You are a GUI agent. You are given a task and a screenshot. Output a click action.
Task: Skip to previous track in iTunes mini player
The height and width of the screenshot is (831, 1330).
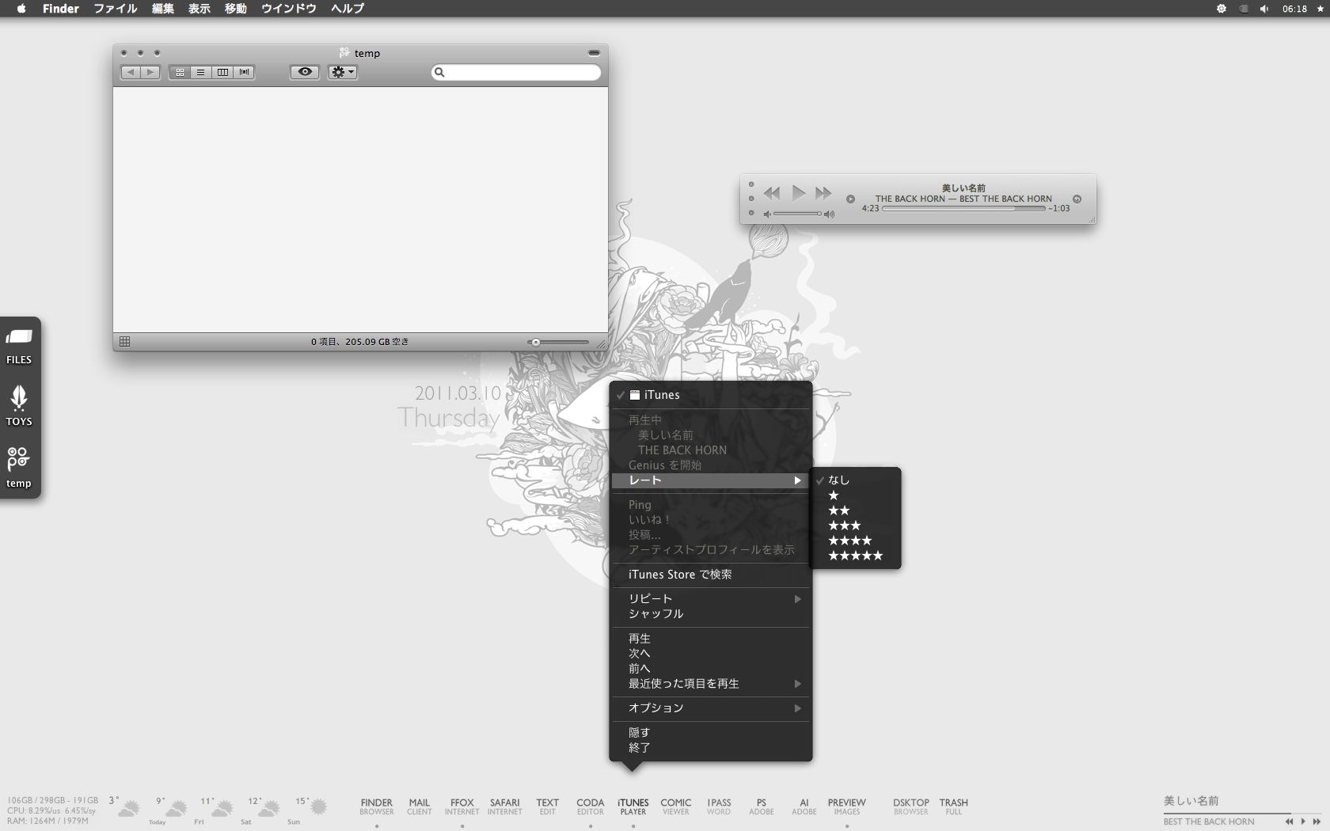pos(772,193)
